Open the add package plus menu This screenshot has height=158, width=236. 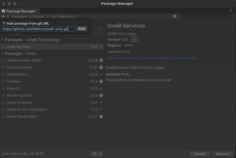tap(5, 16)
